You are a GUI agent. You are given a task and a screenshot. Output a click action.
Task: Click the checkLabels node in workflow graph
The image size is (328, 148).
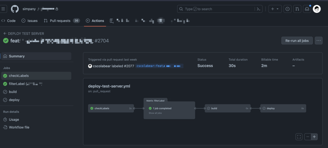pyautogui.click(x=111, y=109)
